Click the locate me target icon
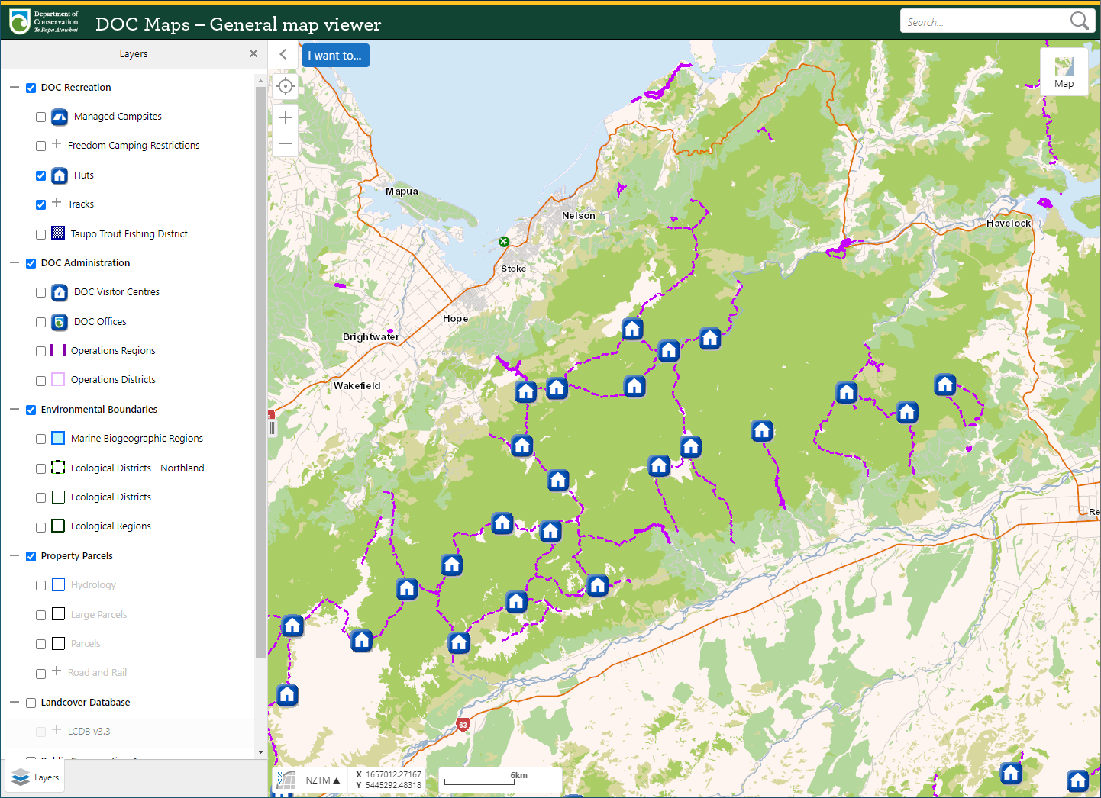The image size is (1101, 798). (x=286, y=87)
